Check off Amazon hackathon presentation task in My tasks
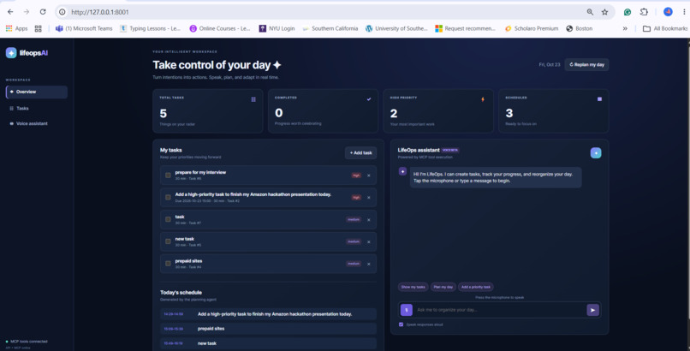 coord(168,197)
